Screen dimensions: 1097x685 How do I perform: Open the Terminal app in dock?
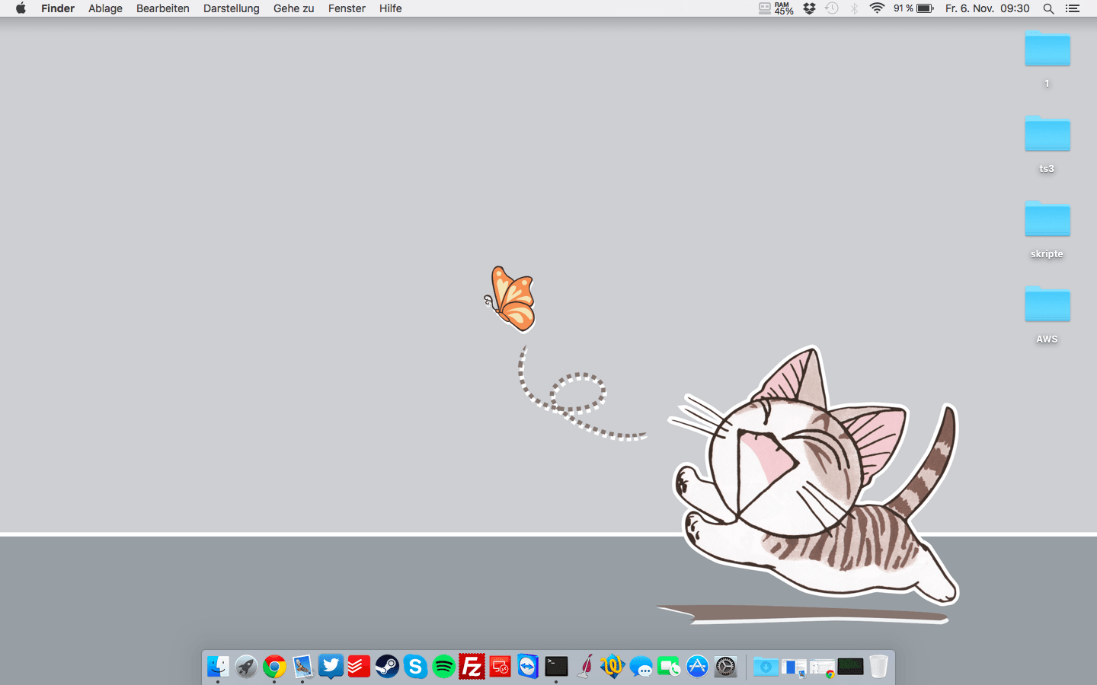(556, 667)
